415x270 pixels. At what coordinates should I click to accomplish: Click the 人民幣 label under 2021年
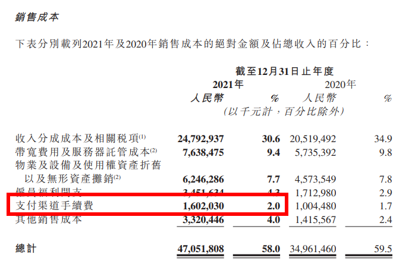[206, 98]
